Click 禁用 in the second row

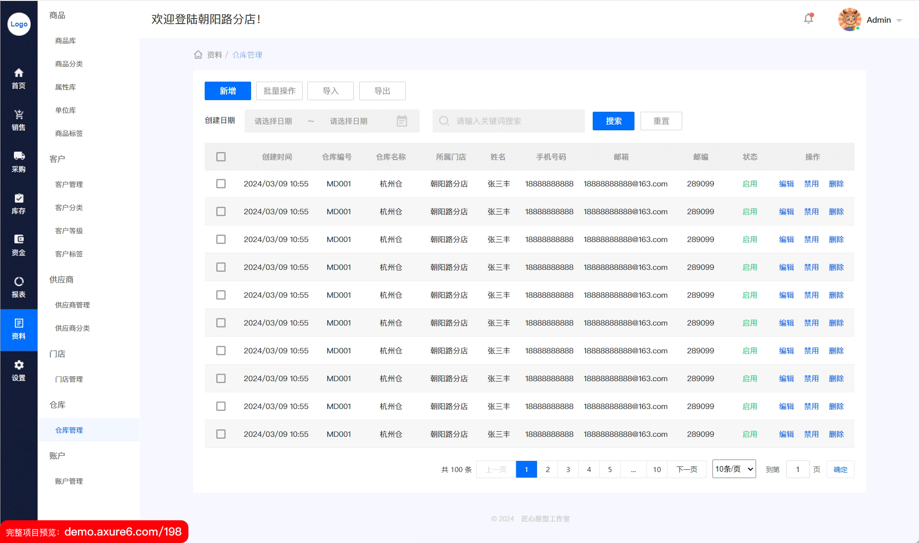[811, 211]
